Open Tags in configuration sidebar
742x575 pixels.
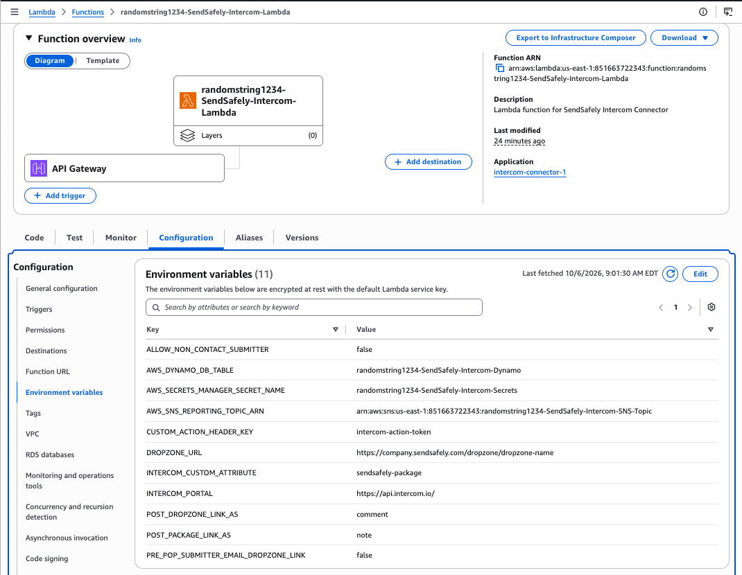coord(33,414)
